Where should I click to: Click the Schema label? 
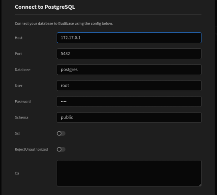(x=21, y=117)
